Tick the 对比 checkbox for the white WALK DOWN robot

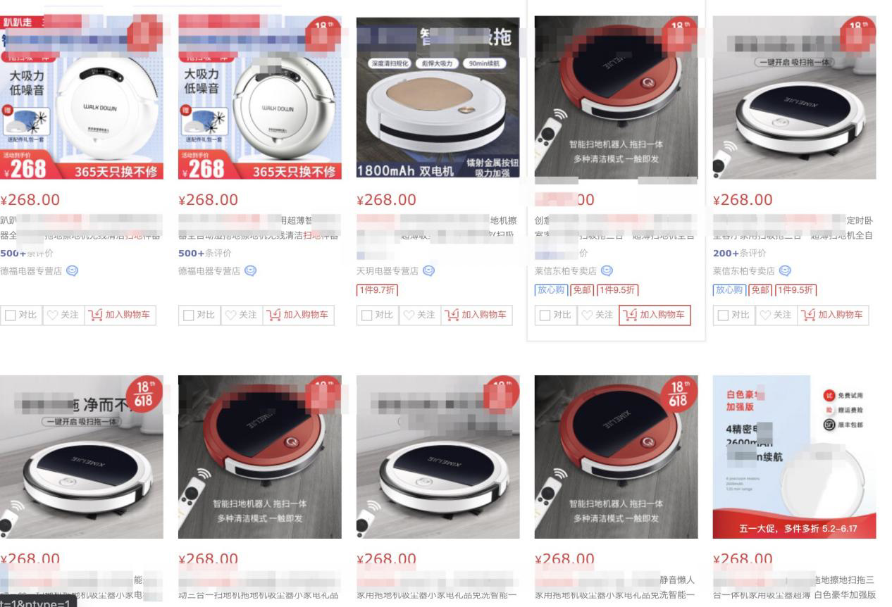[x=11, y=315]
